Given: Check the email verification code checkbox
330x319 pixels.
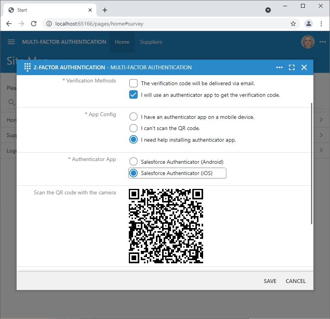Looking at the screenshot, I should click(x=133, y=83).
